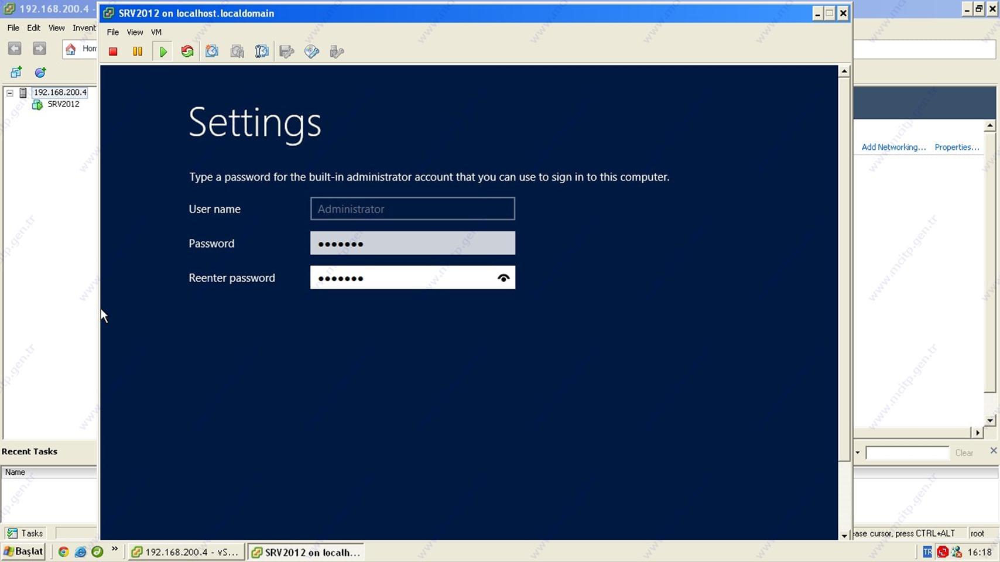Collapse the 192.168.200.4 host tree node
Screen dimensions: 1000x562
10,92
